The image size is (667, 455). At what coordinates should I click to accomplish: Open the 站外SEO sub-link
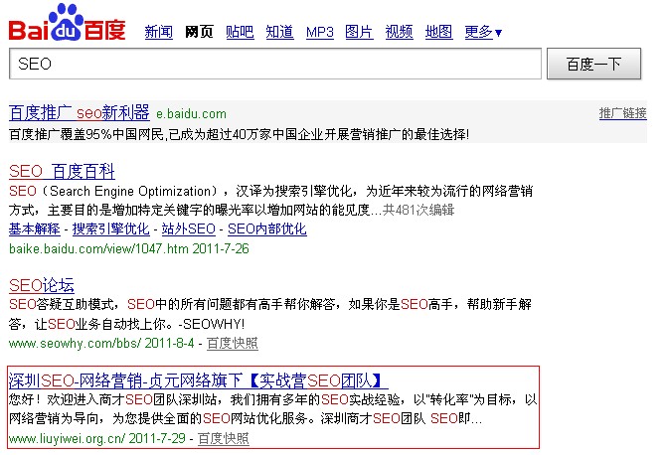coord(189,228)
